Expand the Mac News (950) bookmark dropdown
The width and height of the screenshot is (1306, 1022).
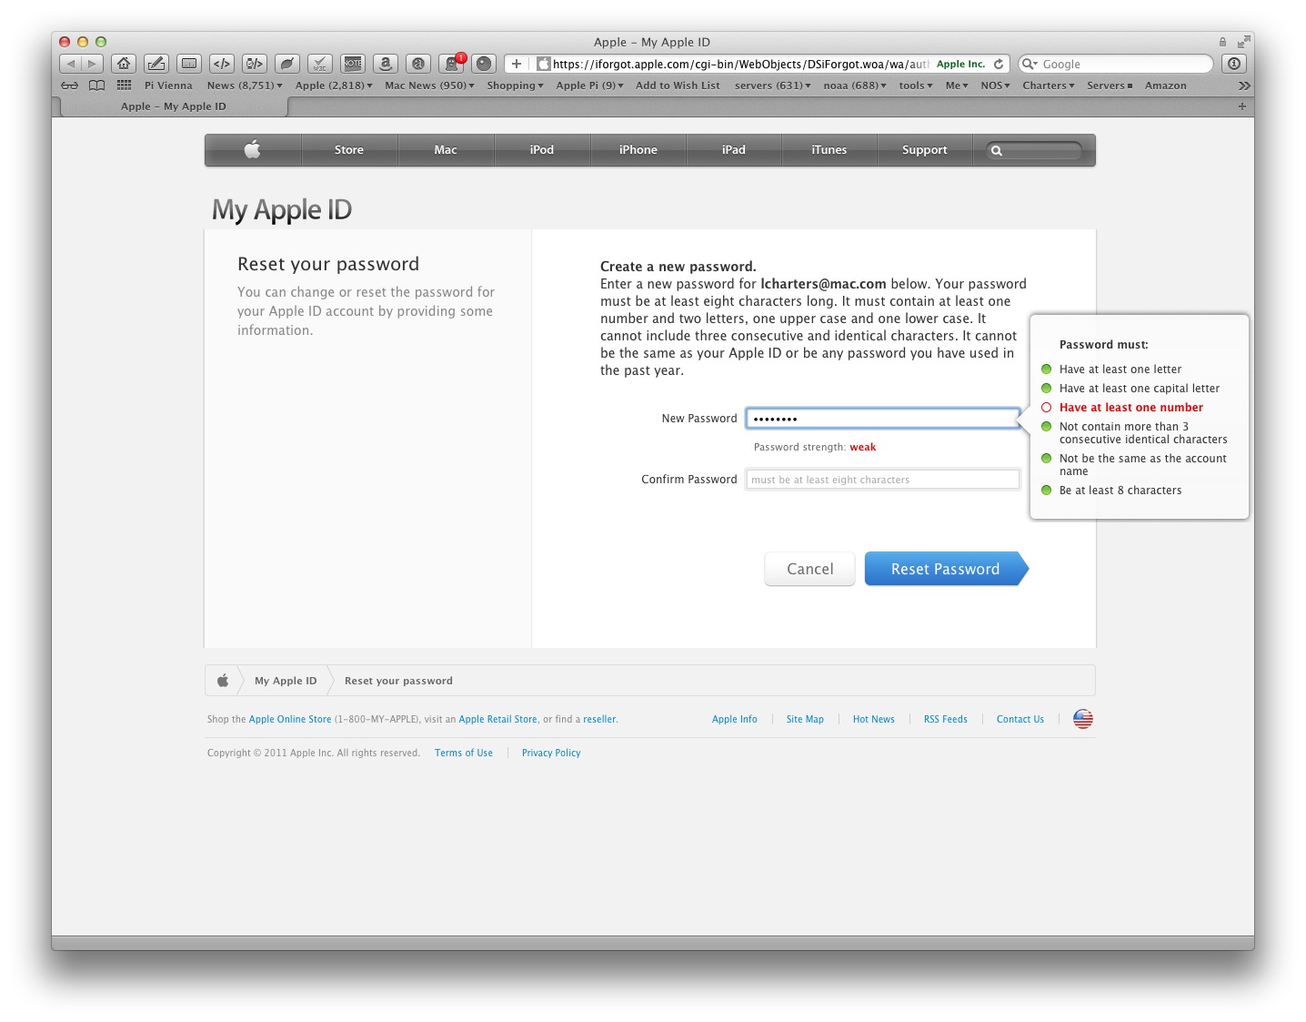click(429, 86)
